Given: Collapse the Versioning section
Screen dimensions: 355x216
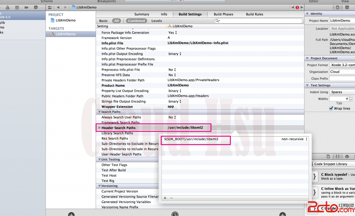Looking at the screenshot, I should click(99, 186).
